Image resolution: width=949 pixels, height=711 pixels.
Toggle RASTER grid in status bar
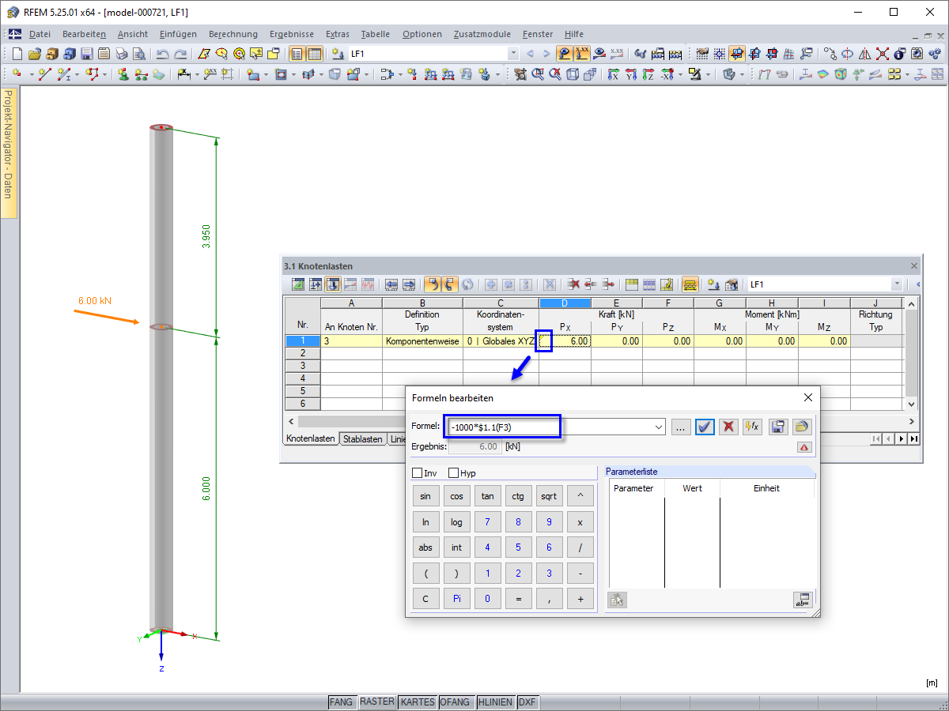click(377, 702)
